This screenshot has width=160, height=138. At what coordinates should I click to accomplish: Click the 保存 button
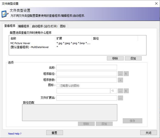point(132,121)
